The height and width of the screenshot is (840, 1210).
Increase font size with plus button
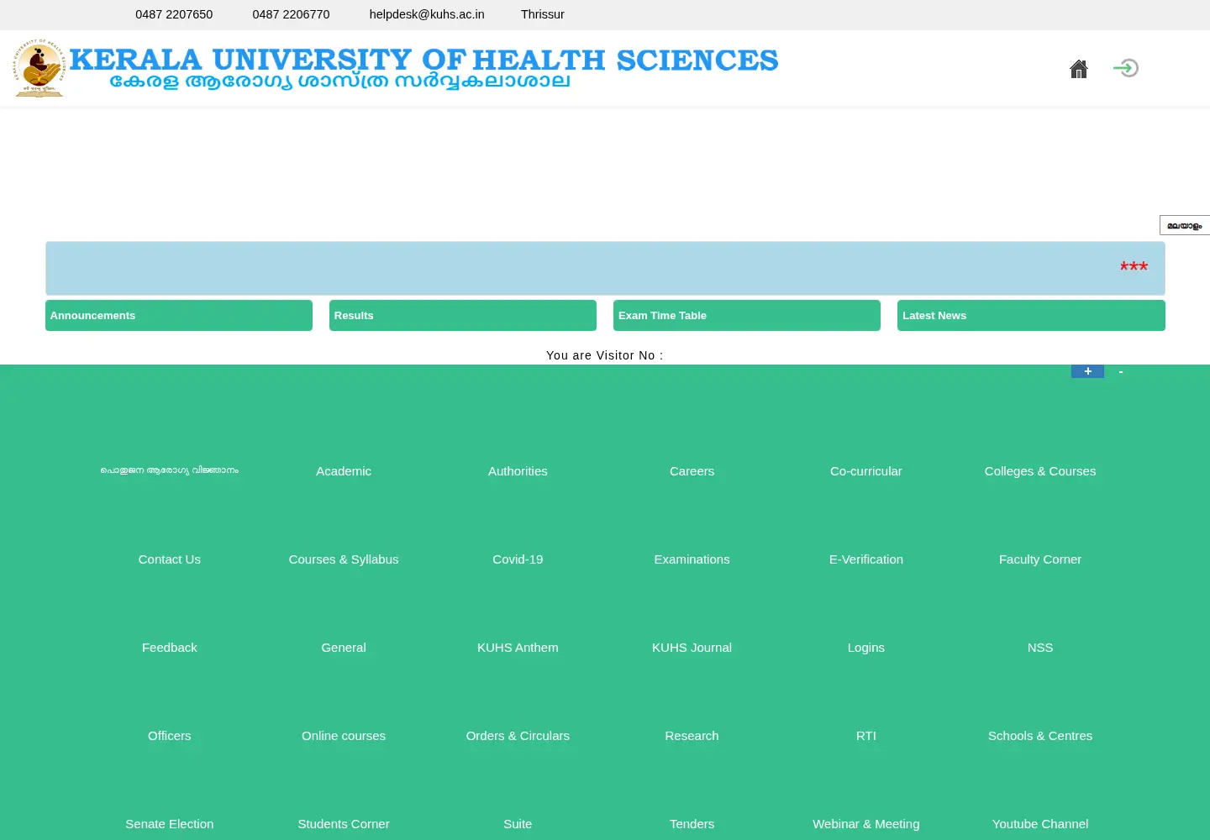(1087, 371)
